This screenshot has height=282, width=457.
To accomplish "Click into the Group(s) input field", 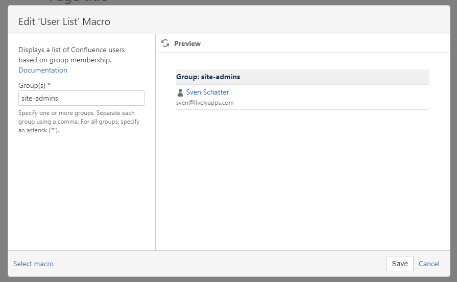I will pyautogui.click(x=82, y=98).
